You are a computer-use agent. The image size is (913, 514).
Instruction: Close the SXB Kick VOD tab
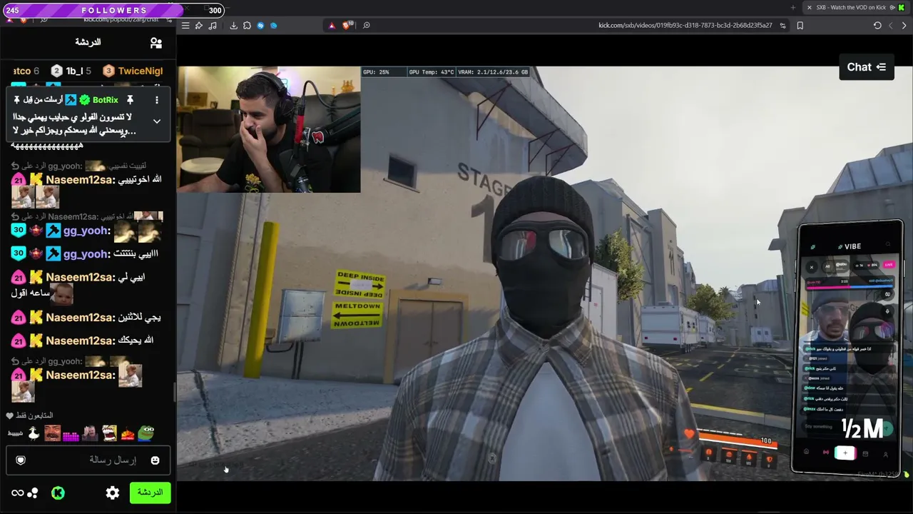[x=809, y=8]
